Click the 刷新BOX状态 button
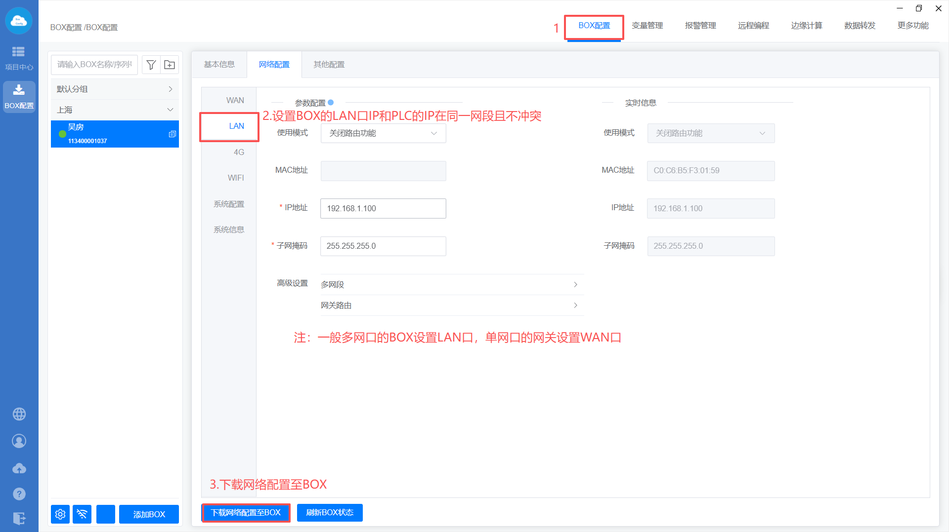This screenshot has height=532, width=949. pos(330,513)
